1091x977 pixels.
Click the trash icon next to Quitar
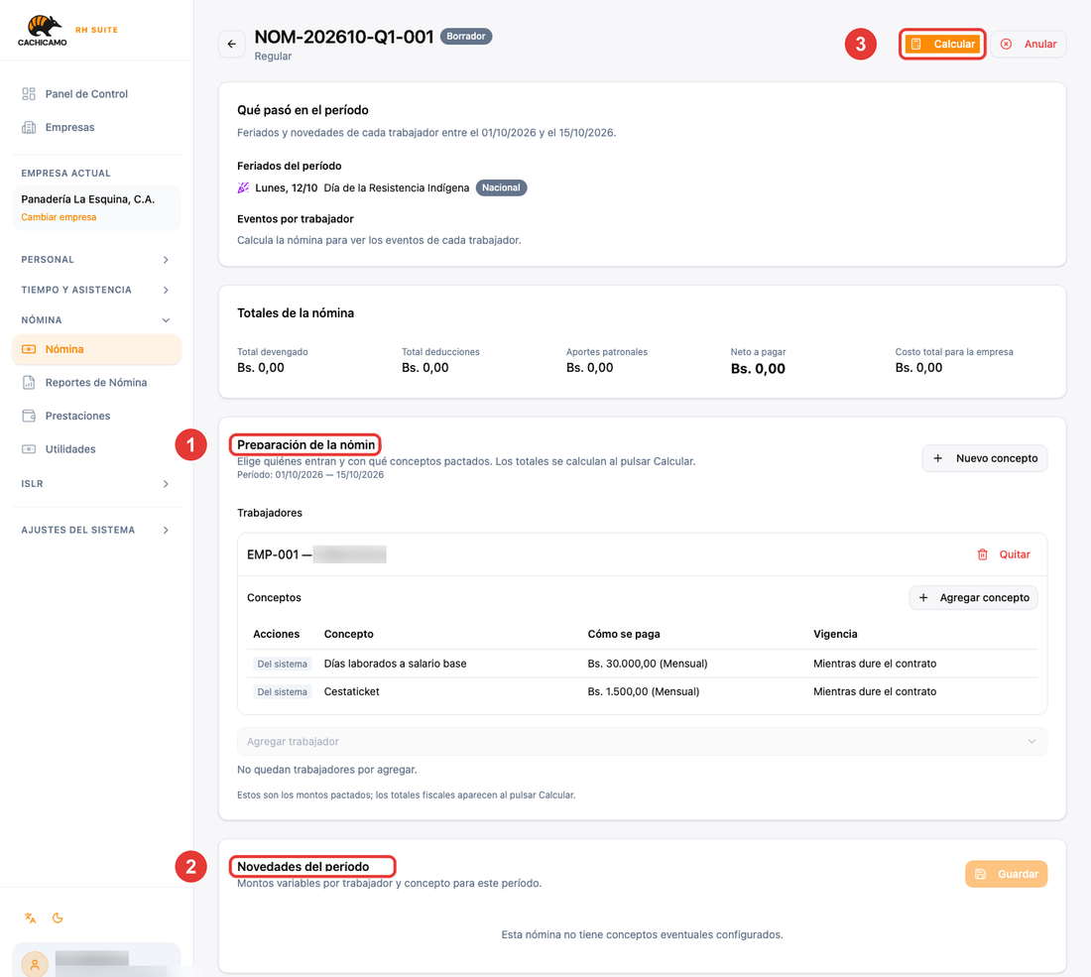(x=983, y=554)
